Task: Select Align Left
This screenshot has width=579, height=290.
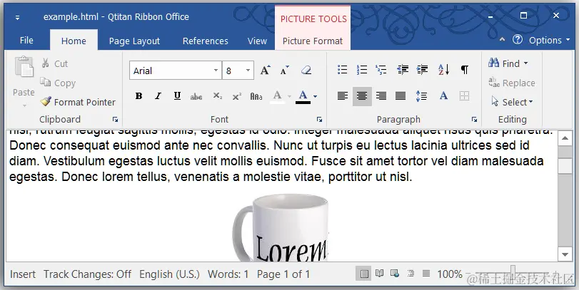Action: [342, 96]
